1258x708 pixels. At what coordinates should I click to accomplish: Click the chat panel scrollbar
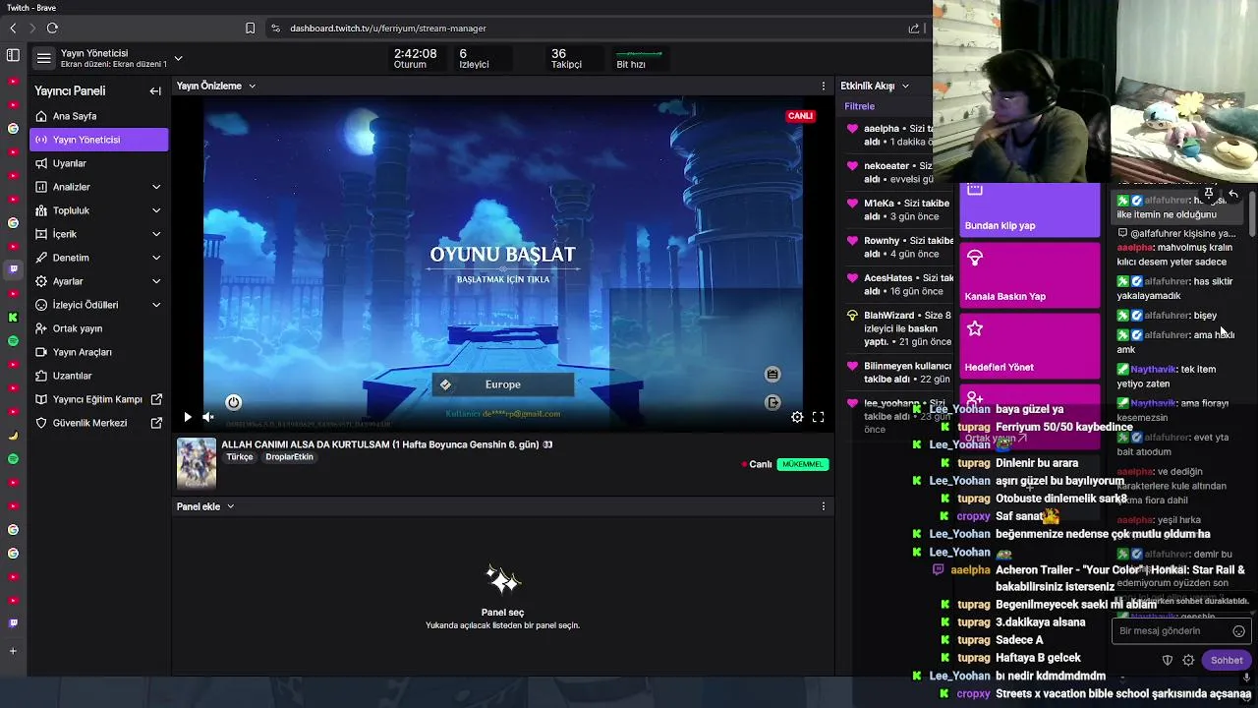(1253, 214)
